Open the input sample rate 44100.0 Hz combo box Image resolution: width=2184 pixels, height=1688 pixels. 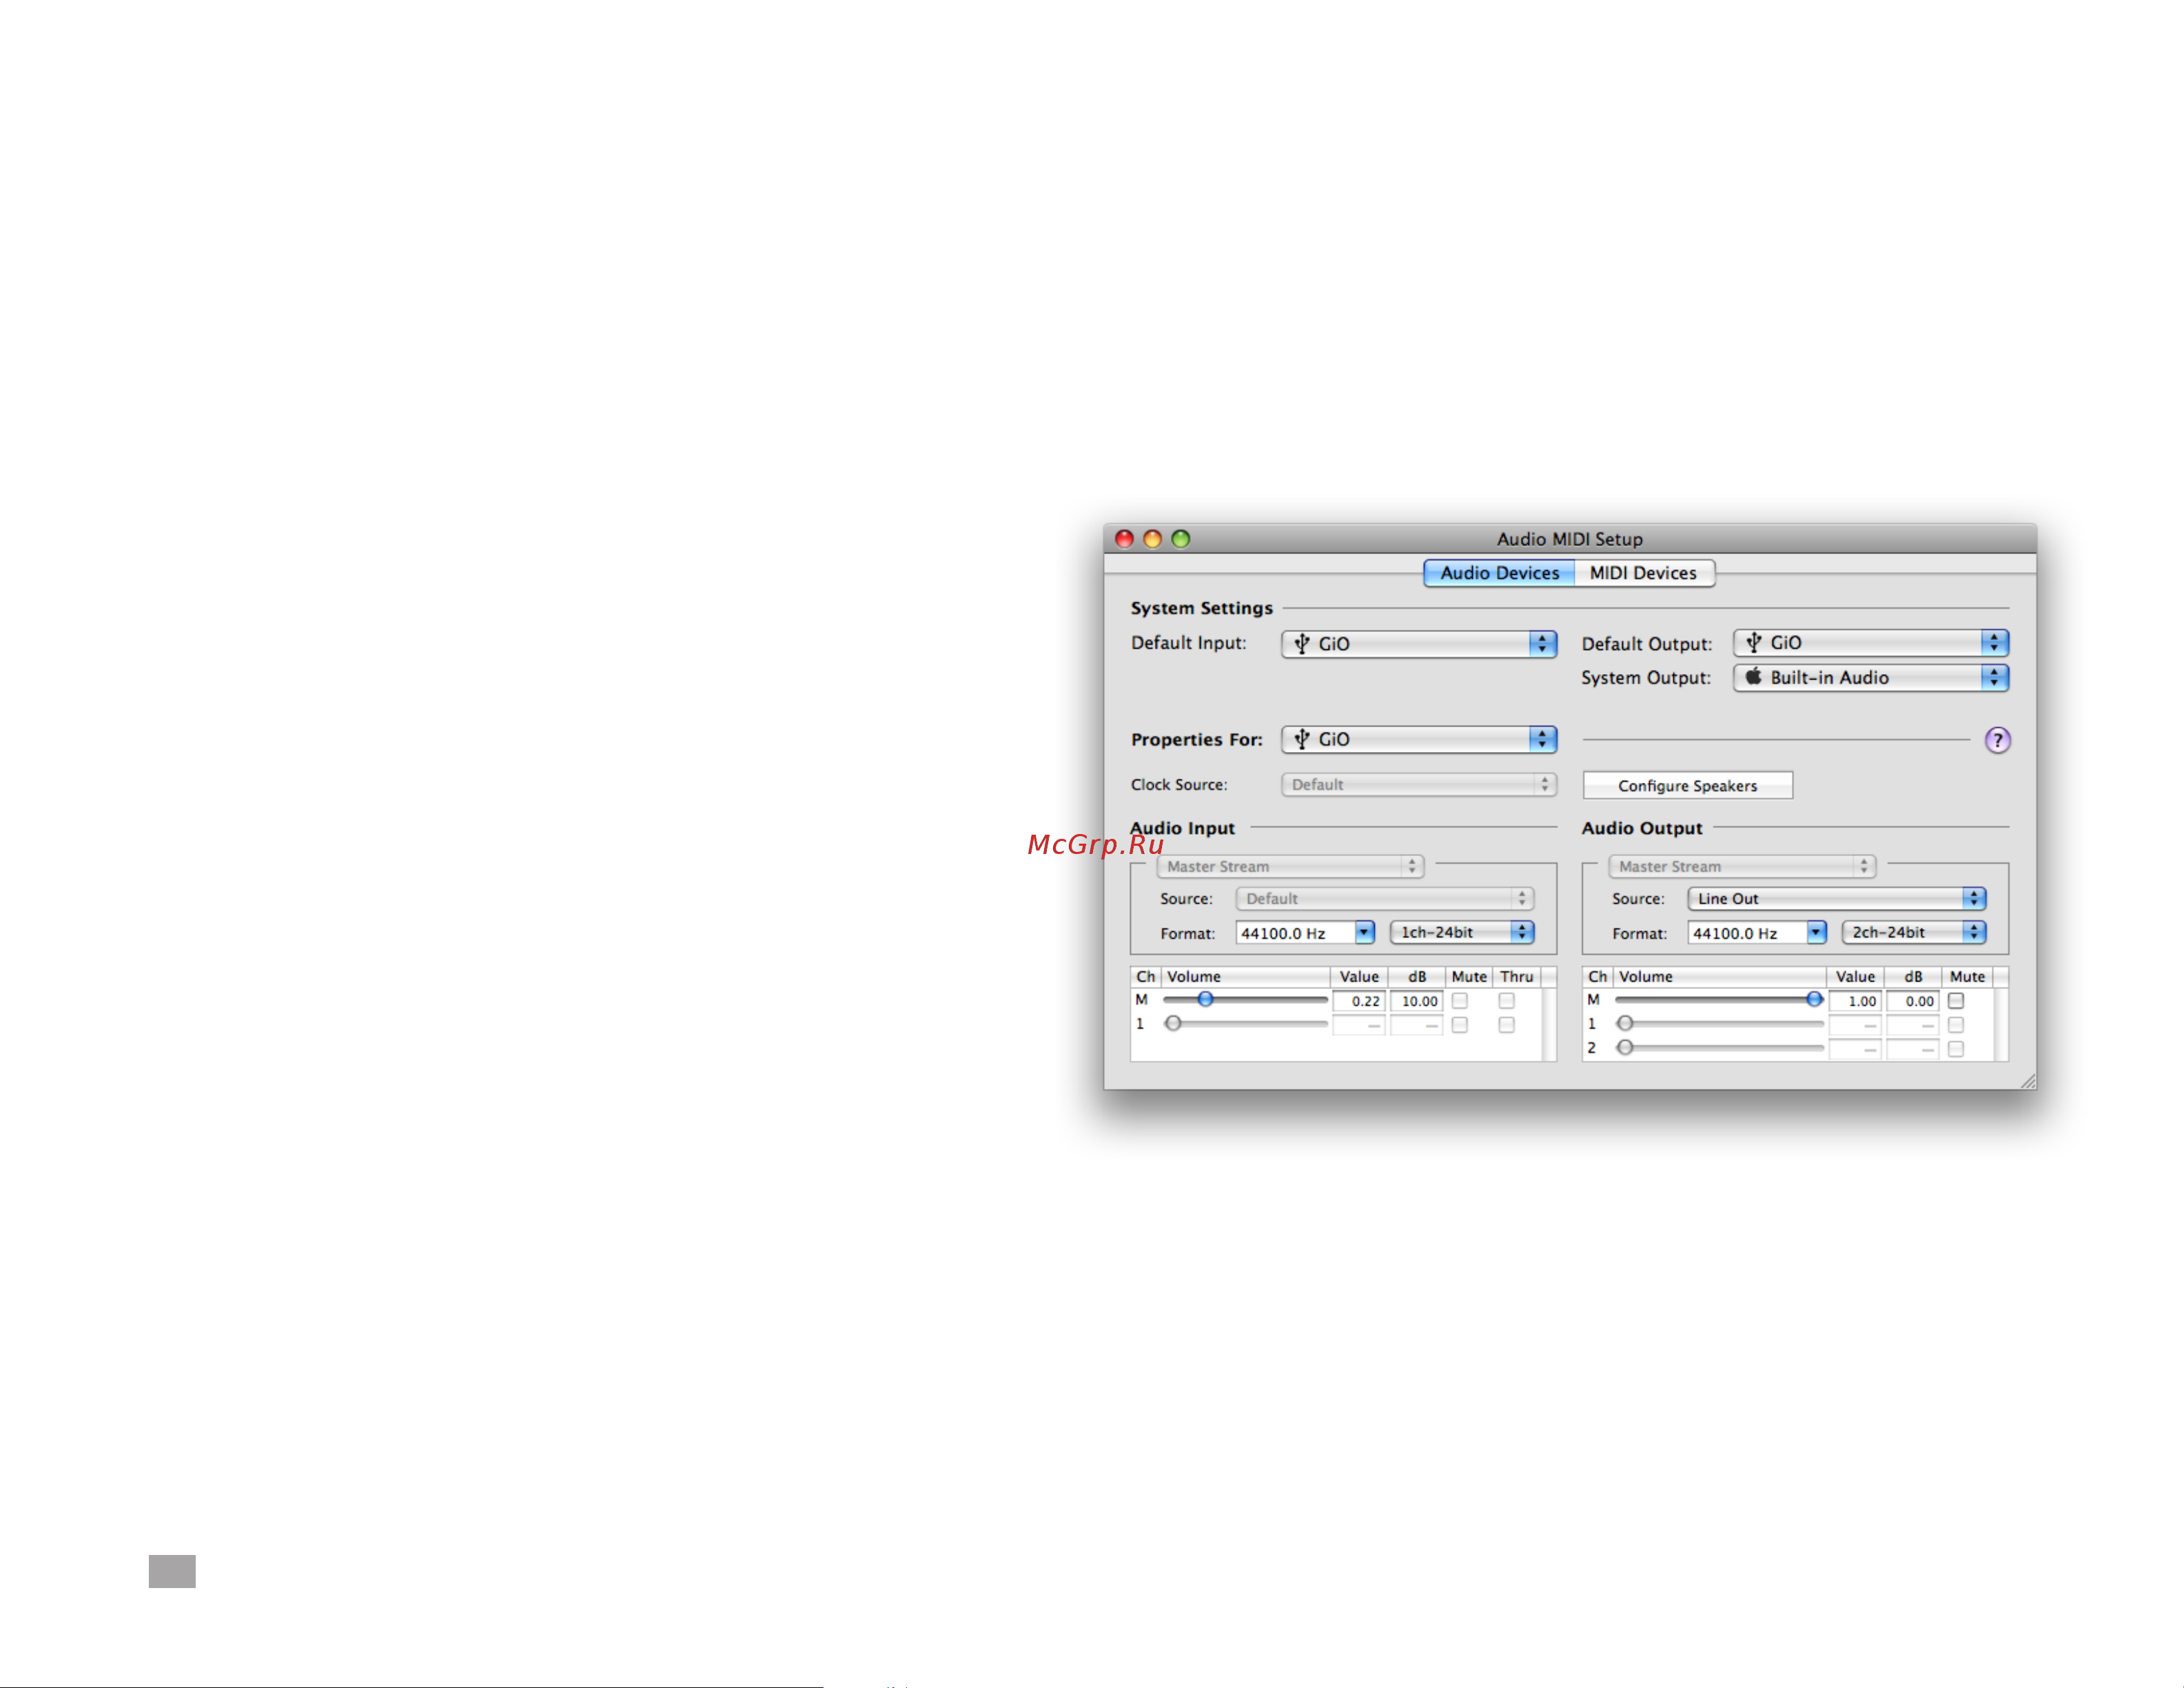[x=1305, y=933]
